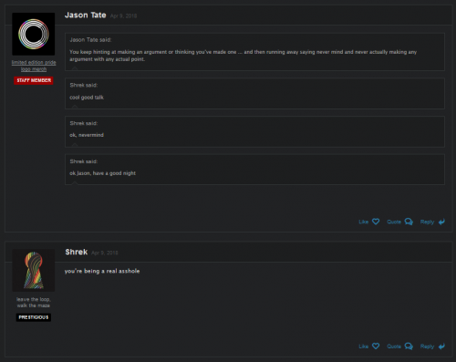Click the heart Like icon on Shrek's post
Image resolution: width=456 pixels, height=362 pixels.
pyautogui.click(x=376, y=346)
